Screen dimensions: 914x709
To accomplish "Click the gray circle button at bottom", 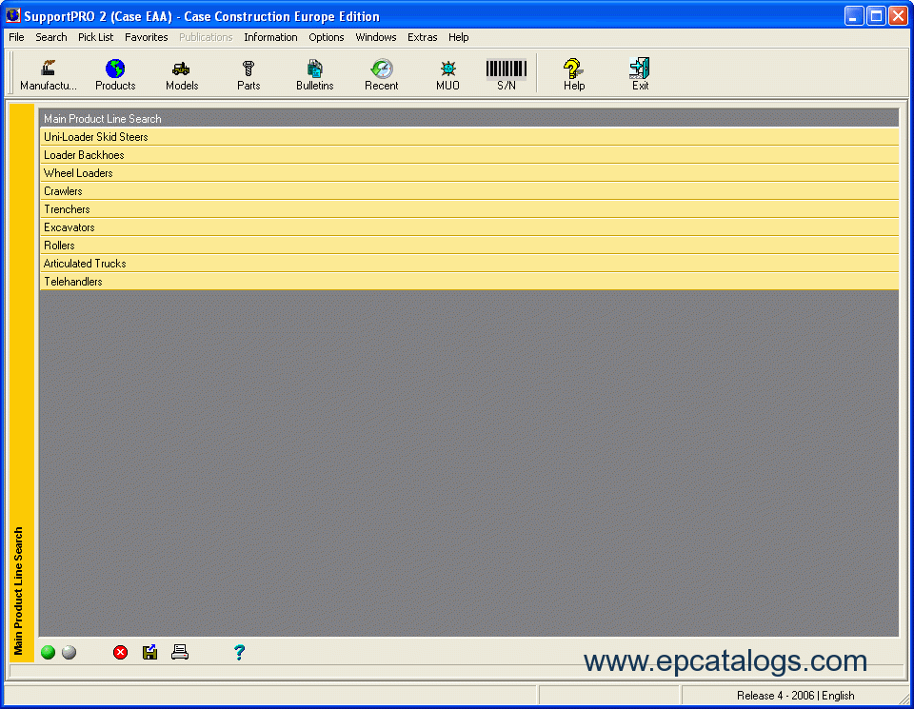I will click(69, 653).
